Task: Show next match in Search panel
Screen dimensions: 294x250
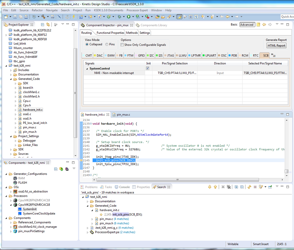Action: [210, 187]
